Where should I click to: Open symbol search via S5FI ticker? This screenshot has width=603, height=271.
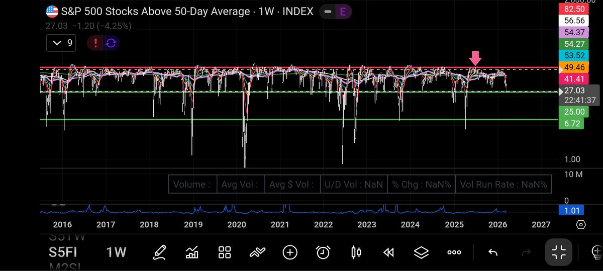coord(63,252)
